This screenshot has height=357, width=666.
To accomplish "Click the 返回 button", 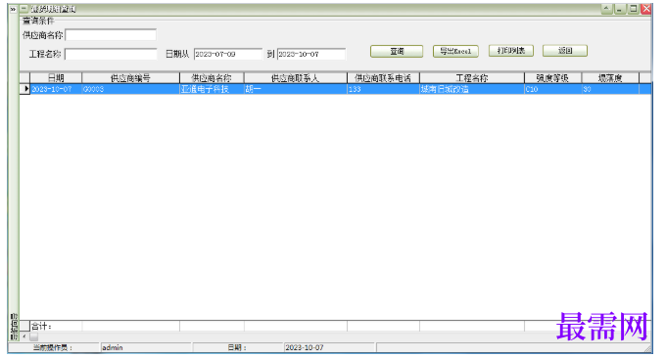I will 565,51.
